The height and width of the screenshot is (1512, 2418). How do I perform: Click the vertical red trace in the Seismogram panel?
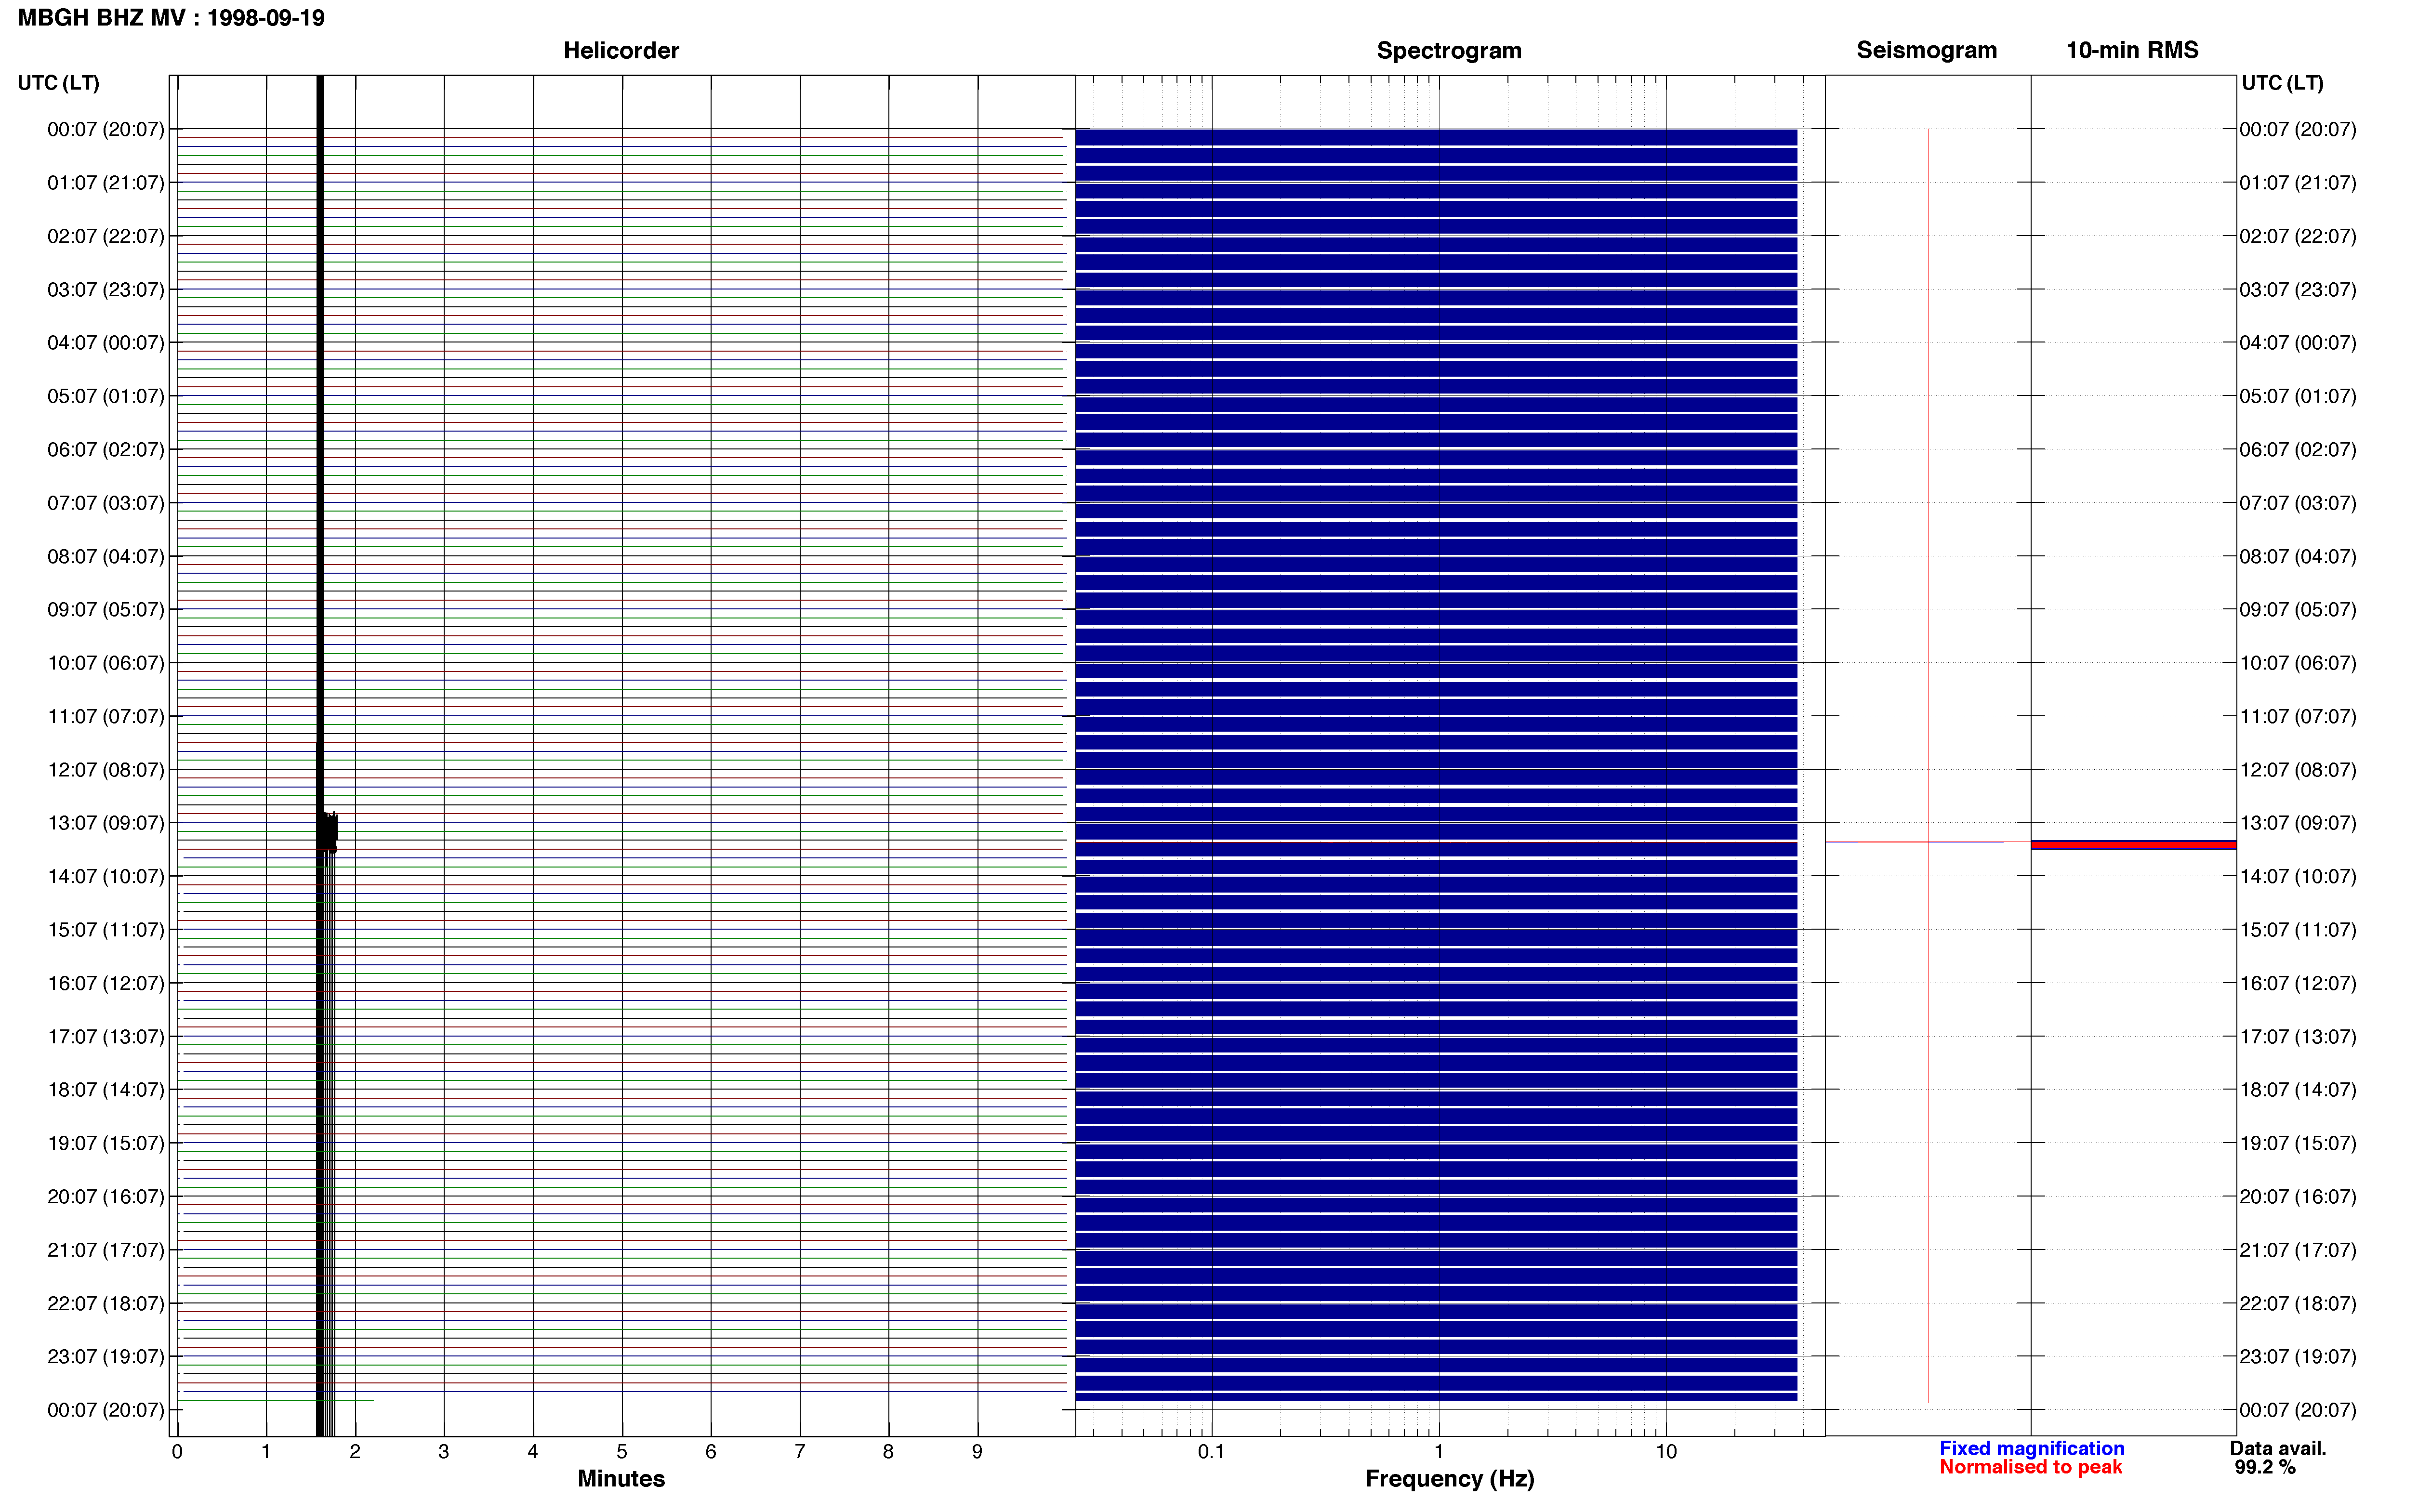[x=1928, y=765]
